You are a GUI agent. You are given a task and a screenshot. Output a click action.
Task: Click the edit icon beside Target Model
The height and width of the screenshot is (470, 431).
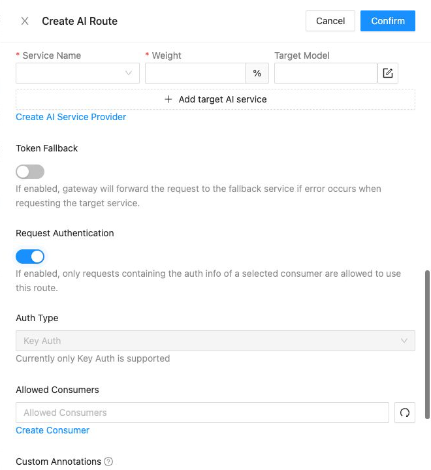[387, 73]
